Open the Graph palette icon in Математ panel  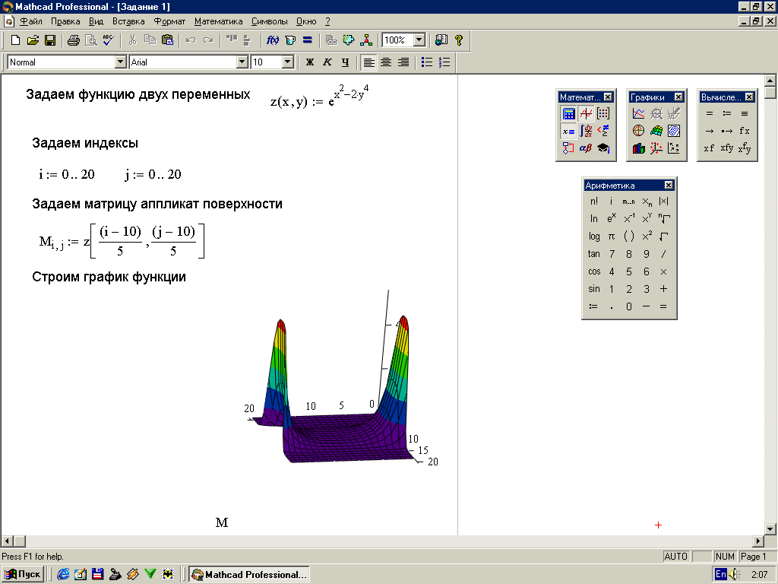586,114
